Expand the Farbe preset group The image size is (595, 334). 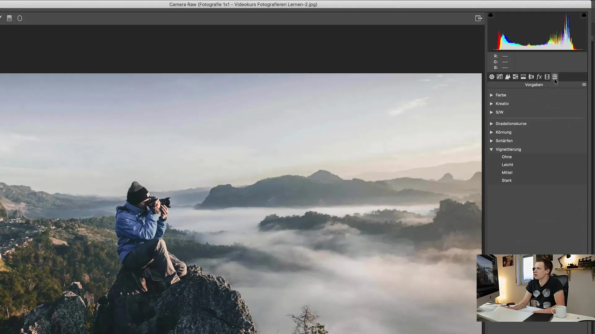click(491, 95)
